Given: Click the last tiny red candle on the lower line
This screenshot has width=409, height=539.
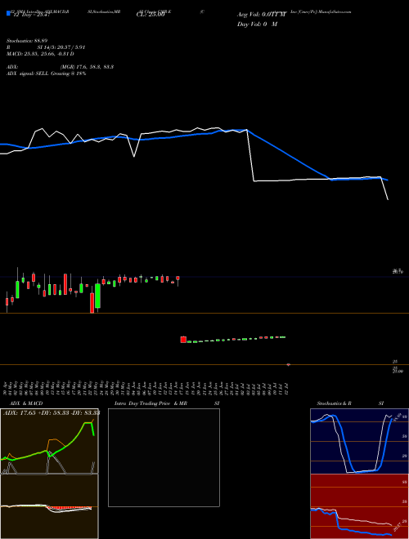Looking at the screenshot, I should point(288,364).
